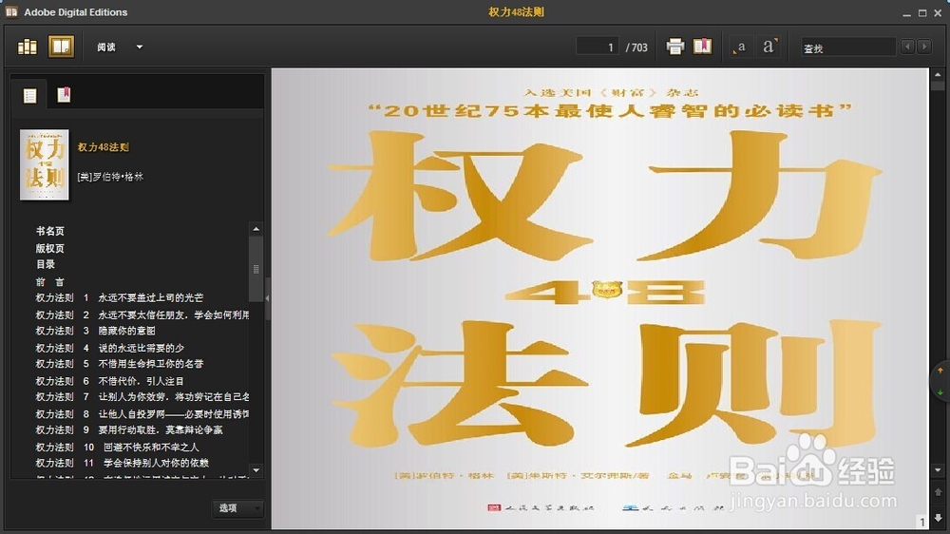The height and width of the screenshot is (534, 950).
Task: Open 权力法则 4 说的永远比需要的少
Action: [x=109, y=348]
